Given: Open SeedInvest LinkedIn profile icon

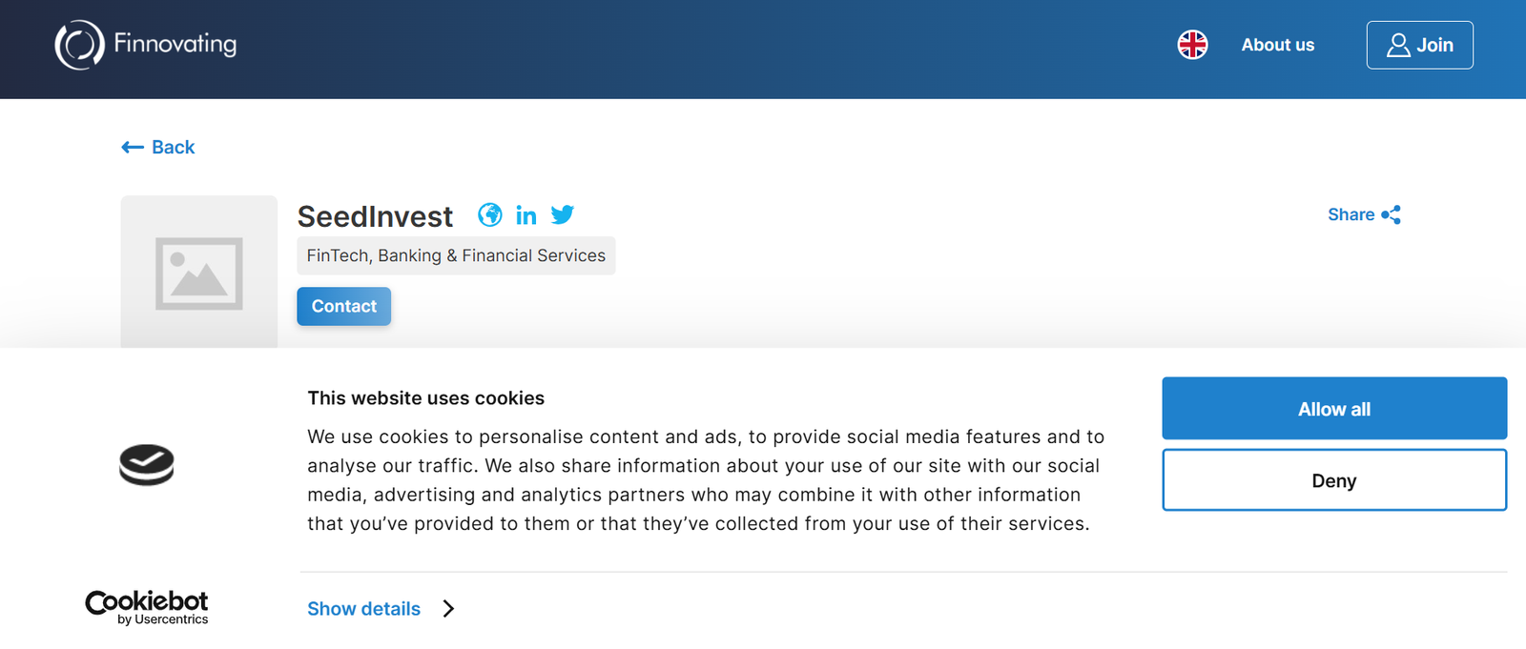Looking at the screenshot, I should tap(526, 215).
